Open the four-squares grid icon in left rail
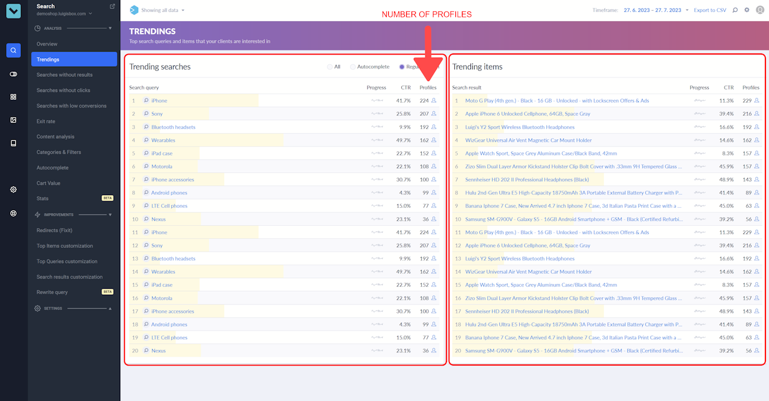 coord(13,97)
